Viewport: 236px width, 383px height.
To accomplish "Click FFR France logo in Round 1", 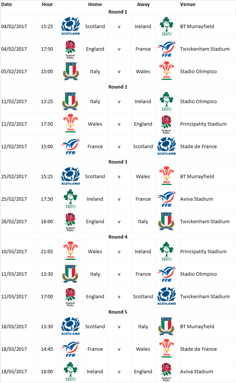I will [167, 49].
